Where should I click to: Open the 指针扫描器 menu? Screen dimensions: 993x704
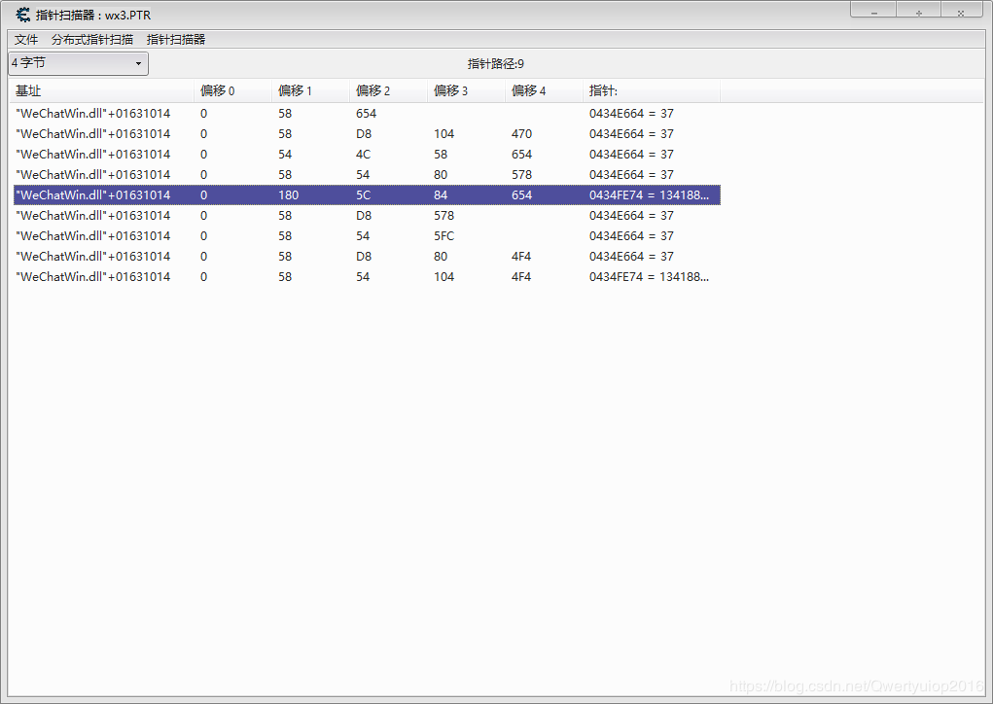[x=176, y=39]
